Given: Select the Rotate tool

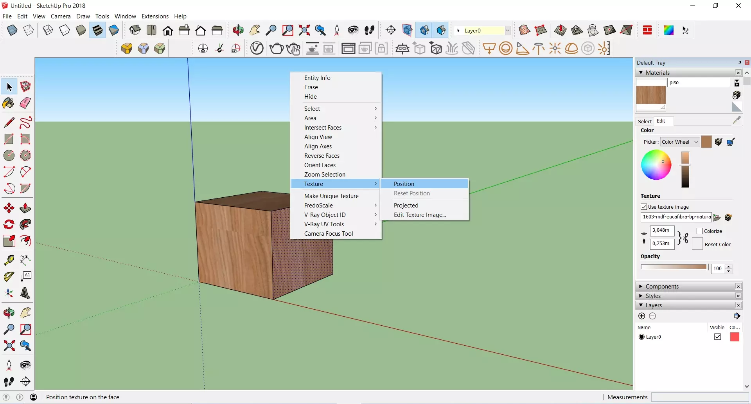Looking at the screenshot, I should click(x=8, y=224).
